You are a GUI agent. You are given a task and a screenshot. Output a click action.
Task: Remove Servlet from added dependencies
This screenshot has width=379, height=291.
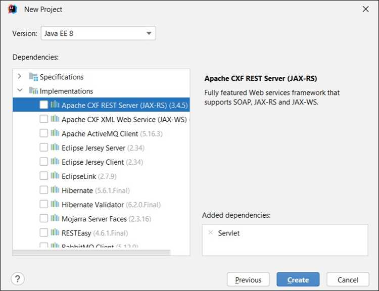coord(211,232)
